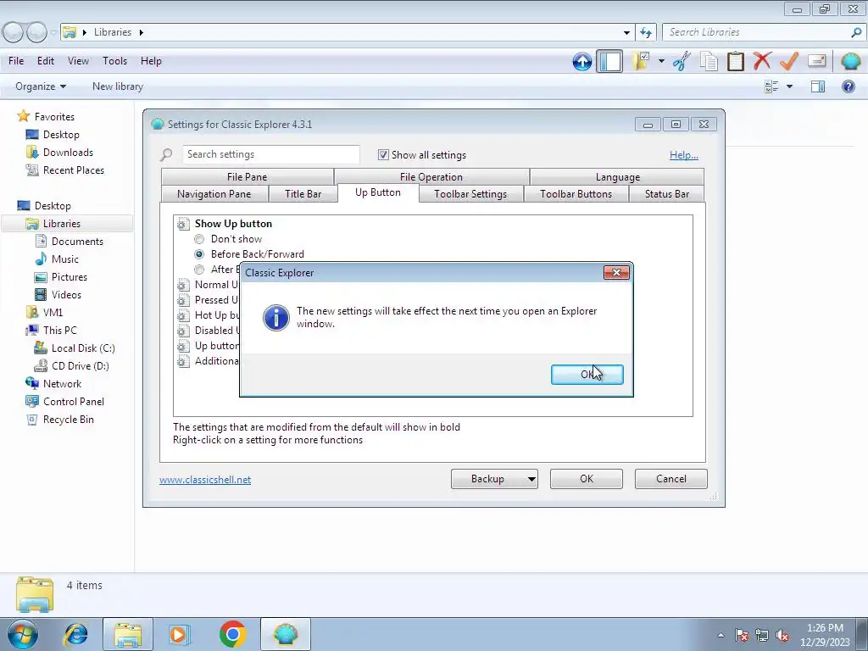Switch to the Language tab
The width and height of the screenshot is (868, 651).
618,176
